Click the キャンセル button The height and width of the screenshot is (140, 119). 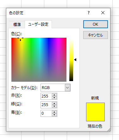click(x=96, y=35)
